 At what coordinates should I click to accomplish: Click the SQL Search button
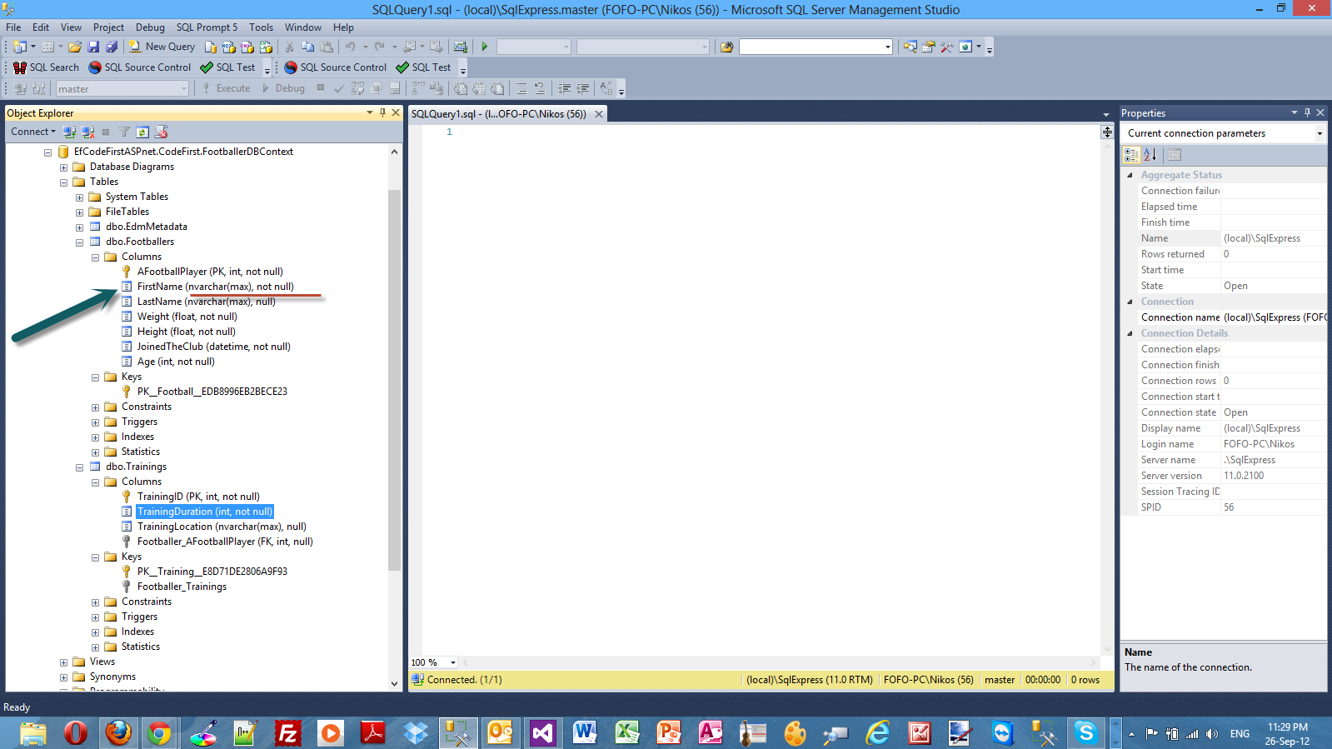point(47,67)
